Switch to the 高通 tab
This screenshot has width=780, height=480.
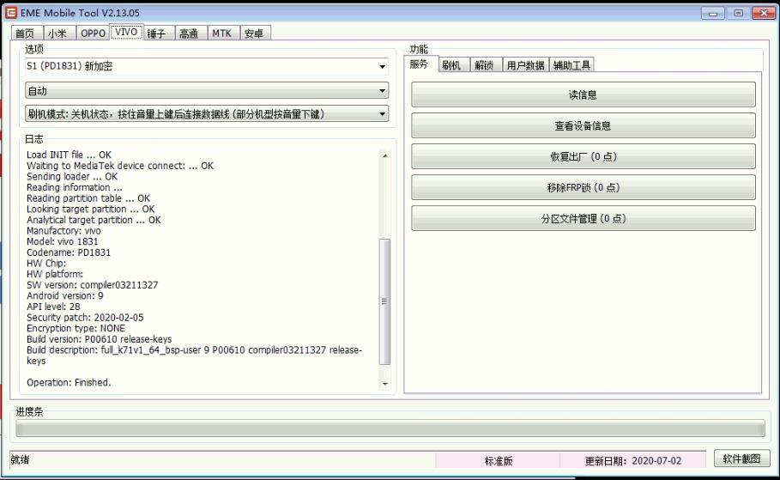pos(190,33)
